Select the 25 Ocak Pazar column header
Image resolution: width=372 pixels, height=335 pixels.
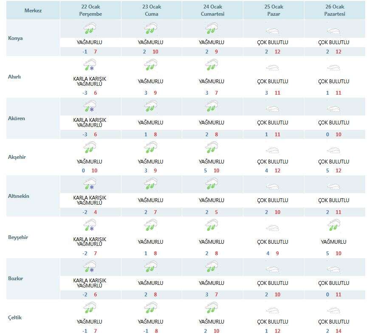(273, 10)
